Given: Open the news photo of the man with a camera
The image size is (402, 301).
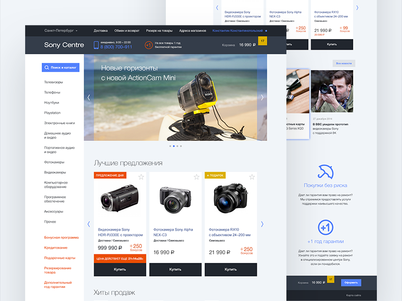Looking at the screenshot, I should tap(332, 91).
